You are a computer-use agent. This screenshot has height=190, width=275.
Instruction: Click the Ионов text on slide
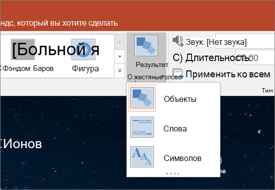coord(22,144)
